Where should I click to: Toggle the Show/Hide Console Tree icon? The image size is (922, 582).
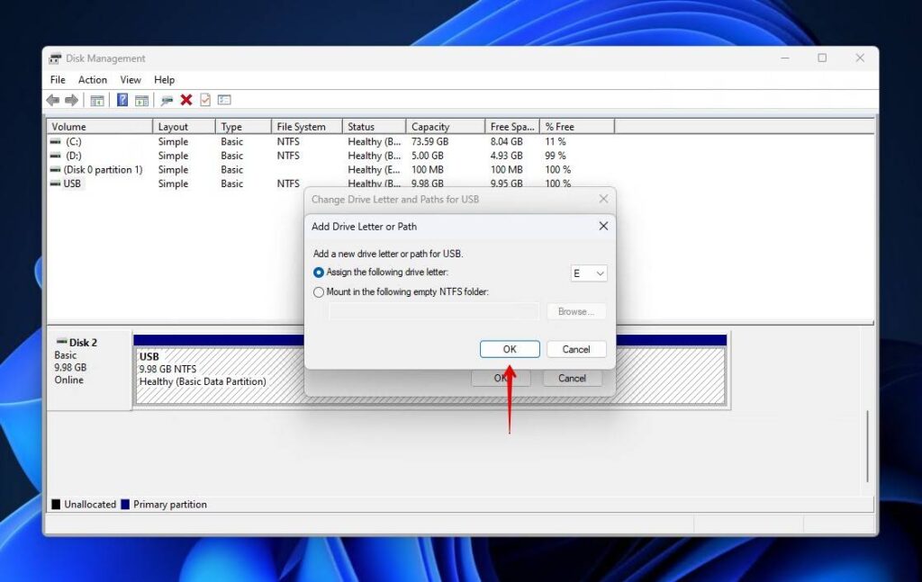click(96, 100)
